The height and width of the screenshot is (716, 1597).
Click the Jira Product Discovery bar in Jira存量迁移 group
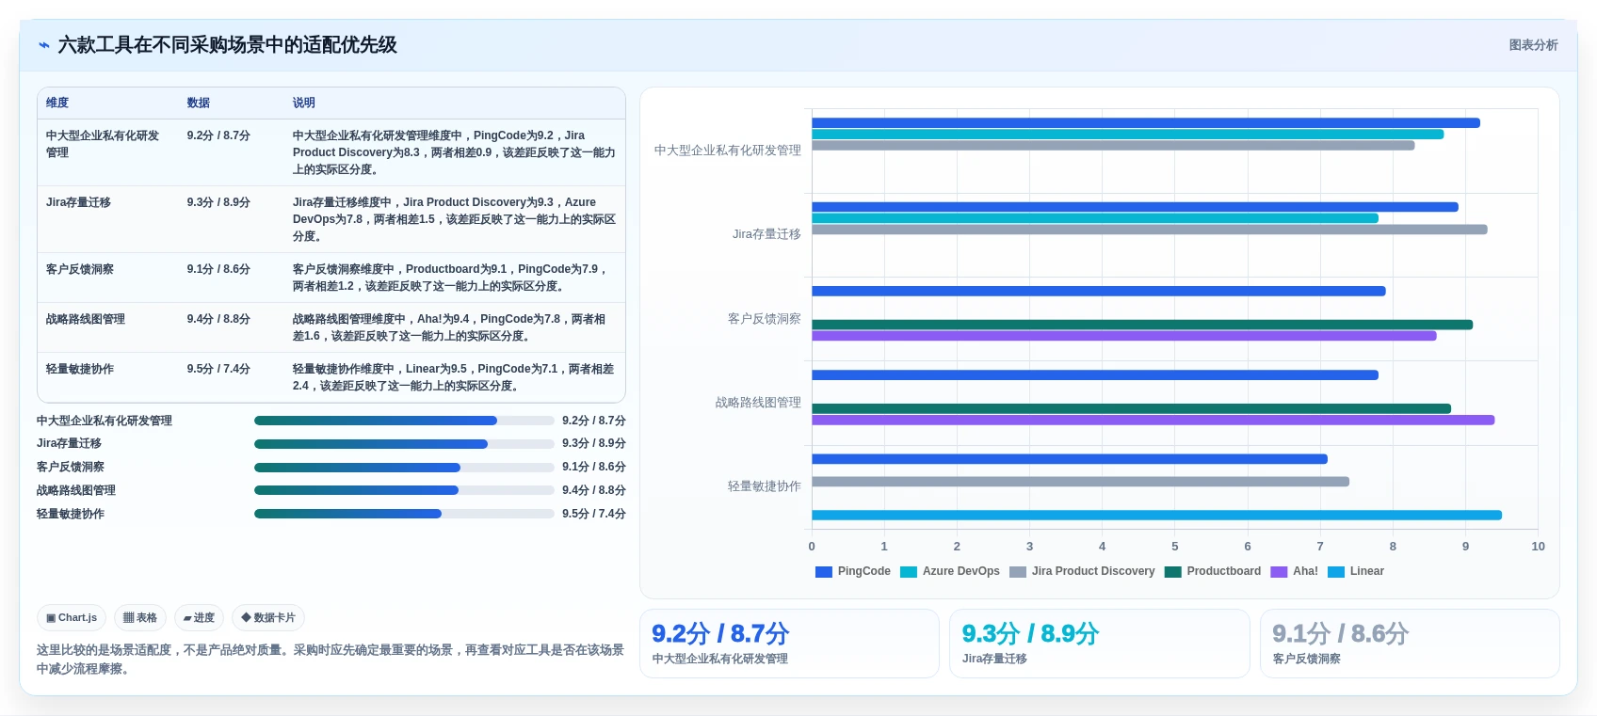point(1150,230)
